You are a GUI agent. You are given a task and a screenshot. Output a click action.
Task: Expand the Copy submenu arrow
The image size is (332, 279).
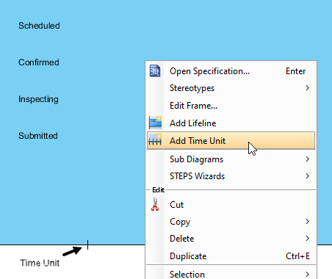(x=308, y=222)
